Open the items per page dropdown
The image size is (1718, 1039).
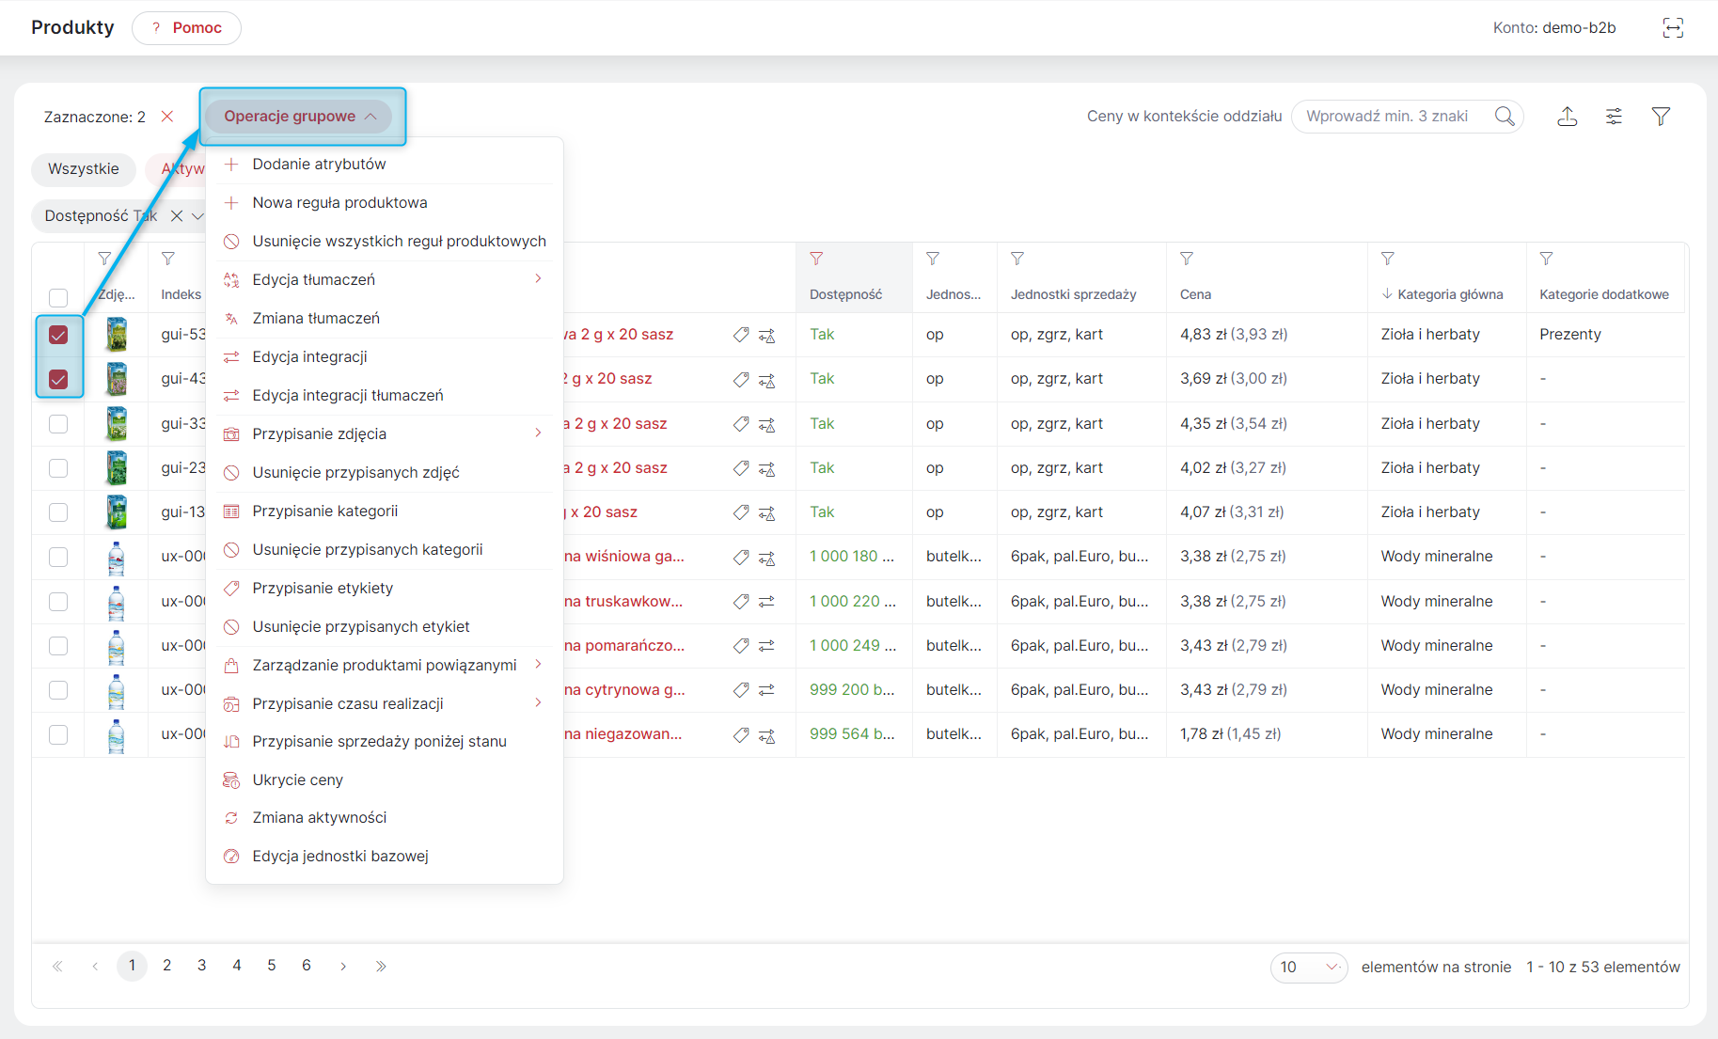tap(1309, 967)
